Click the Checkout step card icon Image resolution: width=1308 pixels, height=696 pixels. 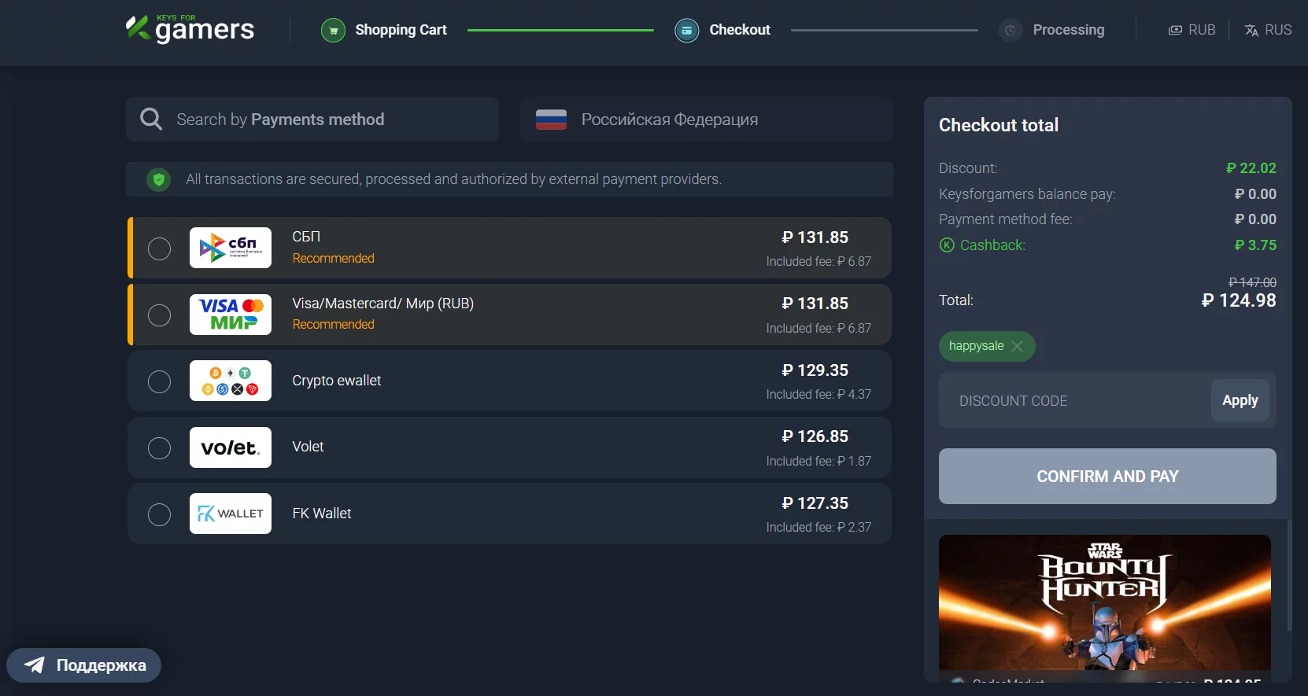[686, 31]
